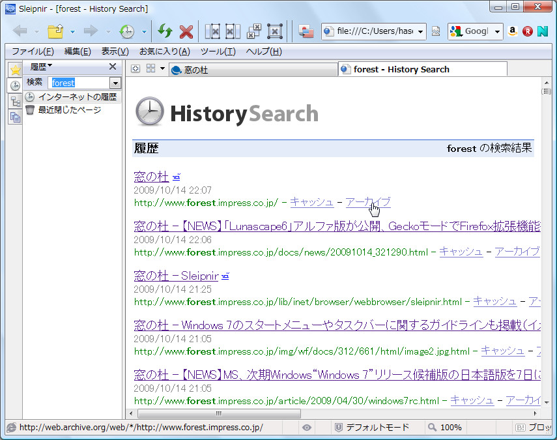The image size is (557, 440).
Task: Open キャッシュ link for the sleipnir.html result
Action: (495, 301)
